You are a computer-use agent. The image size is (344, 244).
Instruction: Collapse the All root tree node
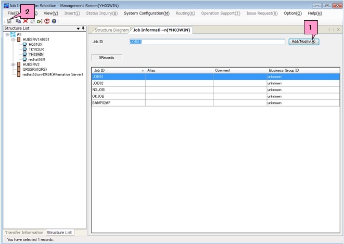(x=7, y=34)
